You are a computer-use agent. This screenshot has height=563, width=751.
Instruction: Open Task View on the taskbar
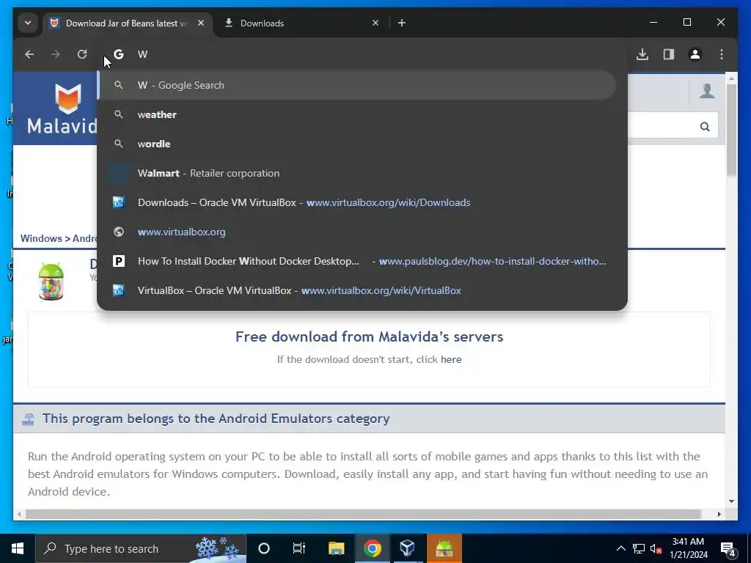[x=299, y=548]
